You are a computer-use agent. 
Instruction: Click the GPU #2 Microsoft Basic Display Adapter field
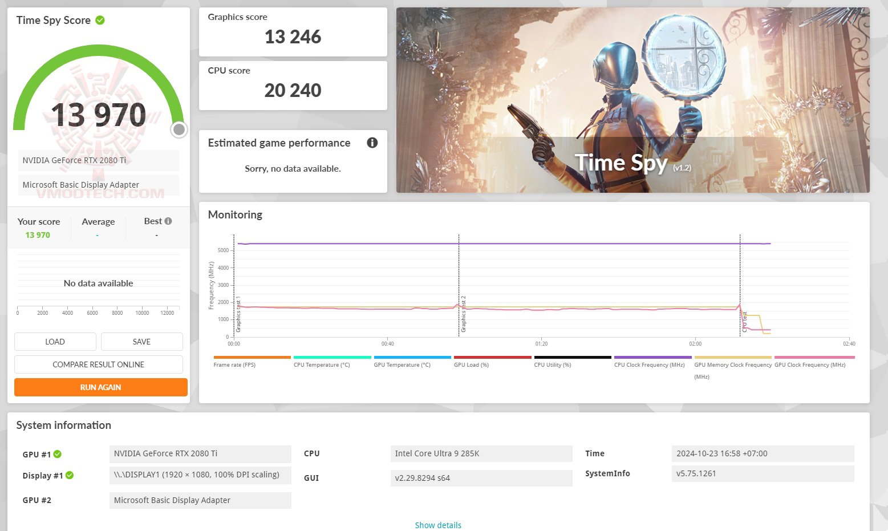click(x=200, y=500)
